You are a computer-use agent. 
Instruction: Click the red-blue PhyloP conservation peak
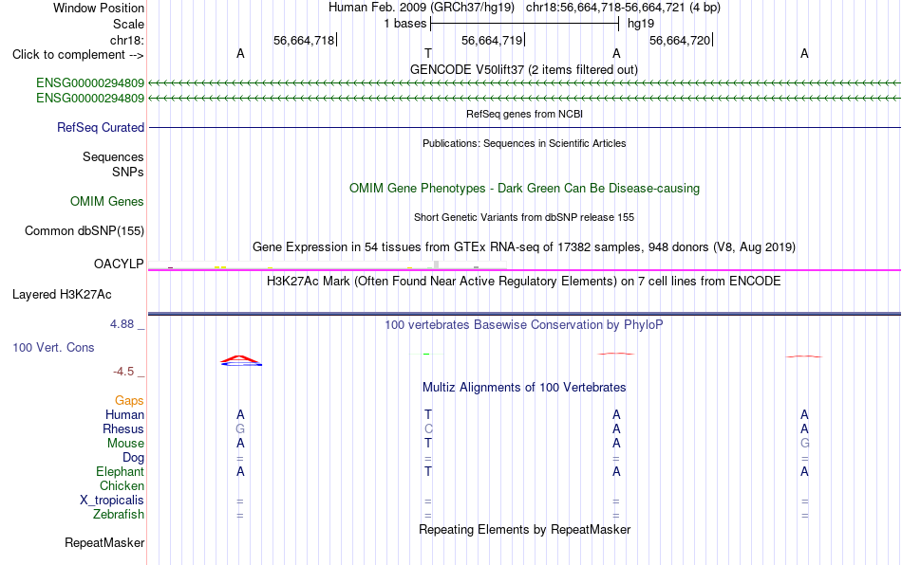click(x=241, y=360)
